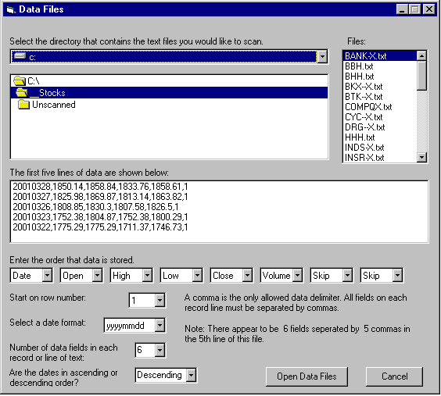Viewport: 441px width, 396px height.
Task: Select the C:\ root folder icon
Action: 20,81
